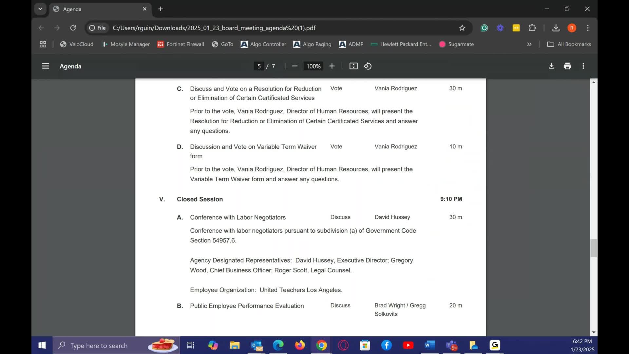Viewport: 629px width, 354px height.
Task: Rotate the PDF counterclockwise
Action: pyautogui.click(x=368, y=66)
